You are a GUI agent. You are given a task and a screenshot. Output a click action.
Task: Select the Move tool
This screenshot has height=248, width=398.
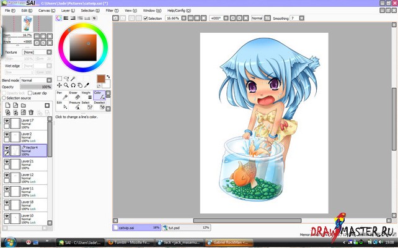[x=60, y=85]
